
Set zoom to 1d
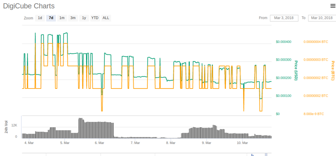click(40, 18)
